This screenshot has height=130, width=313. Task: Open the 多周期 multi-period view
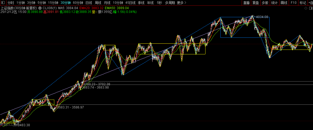(170, 3)
